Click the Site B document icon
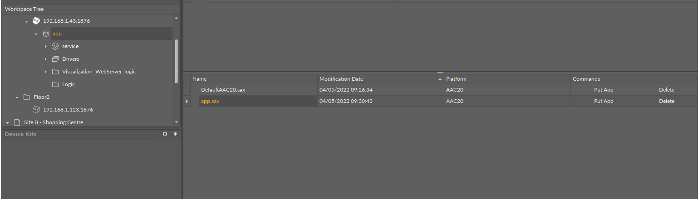 [17, 122]
